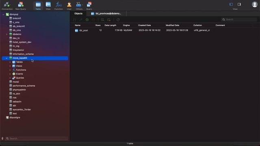
Task: Select the db_bnkcmfi database
Action: (x=19, y=26)
